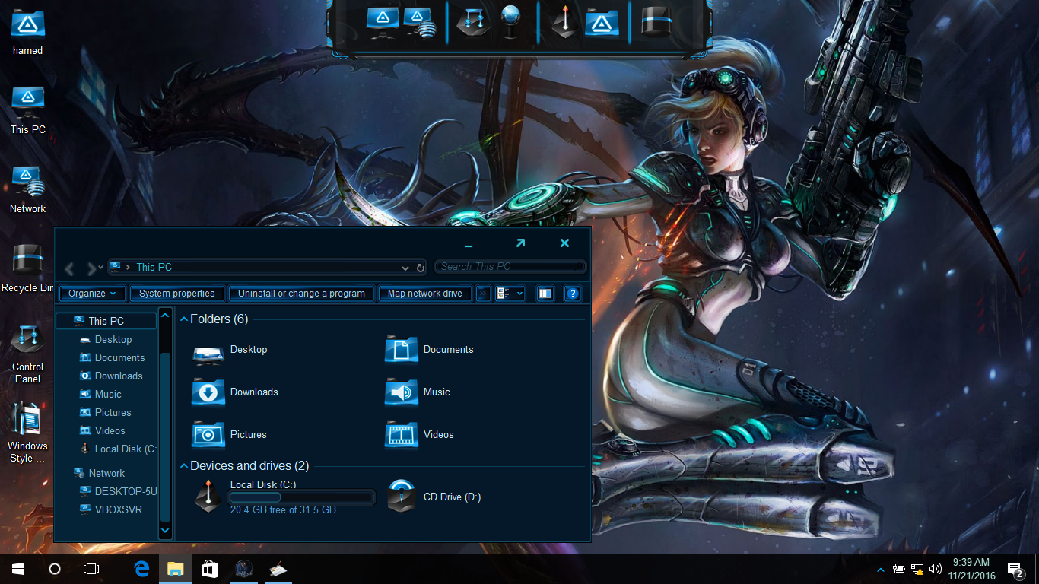Image resolution: width=1039 pixels, height=584 pixels.
Task: Click the Search This PC field
Action: (510, 267)
